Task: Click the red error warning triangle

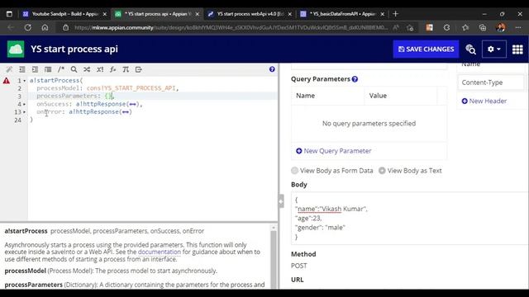Action: coord(7,81)
